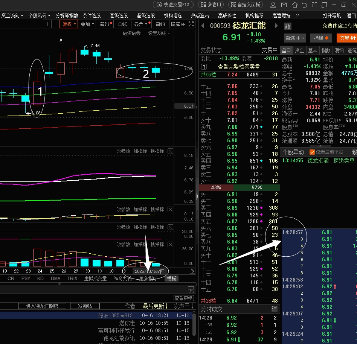Click the zoom-out minus button on chart toolbar
Viewport: 357px width, 344px height.
55,24
